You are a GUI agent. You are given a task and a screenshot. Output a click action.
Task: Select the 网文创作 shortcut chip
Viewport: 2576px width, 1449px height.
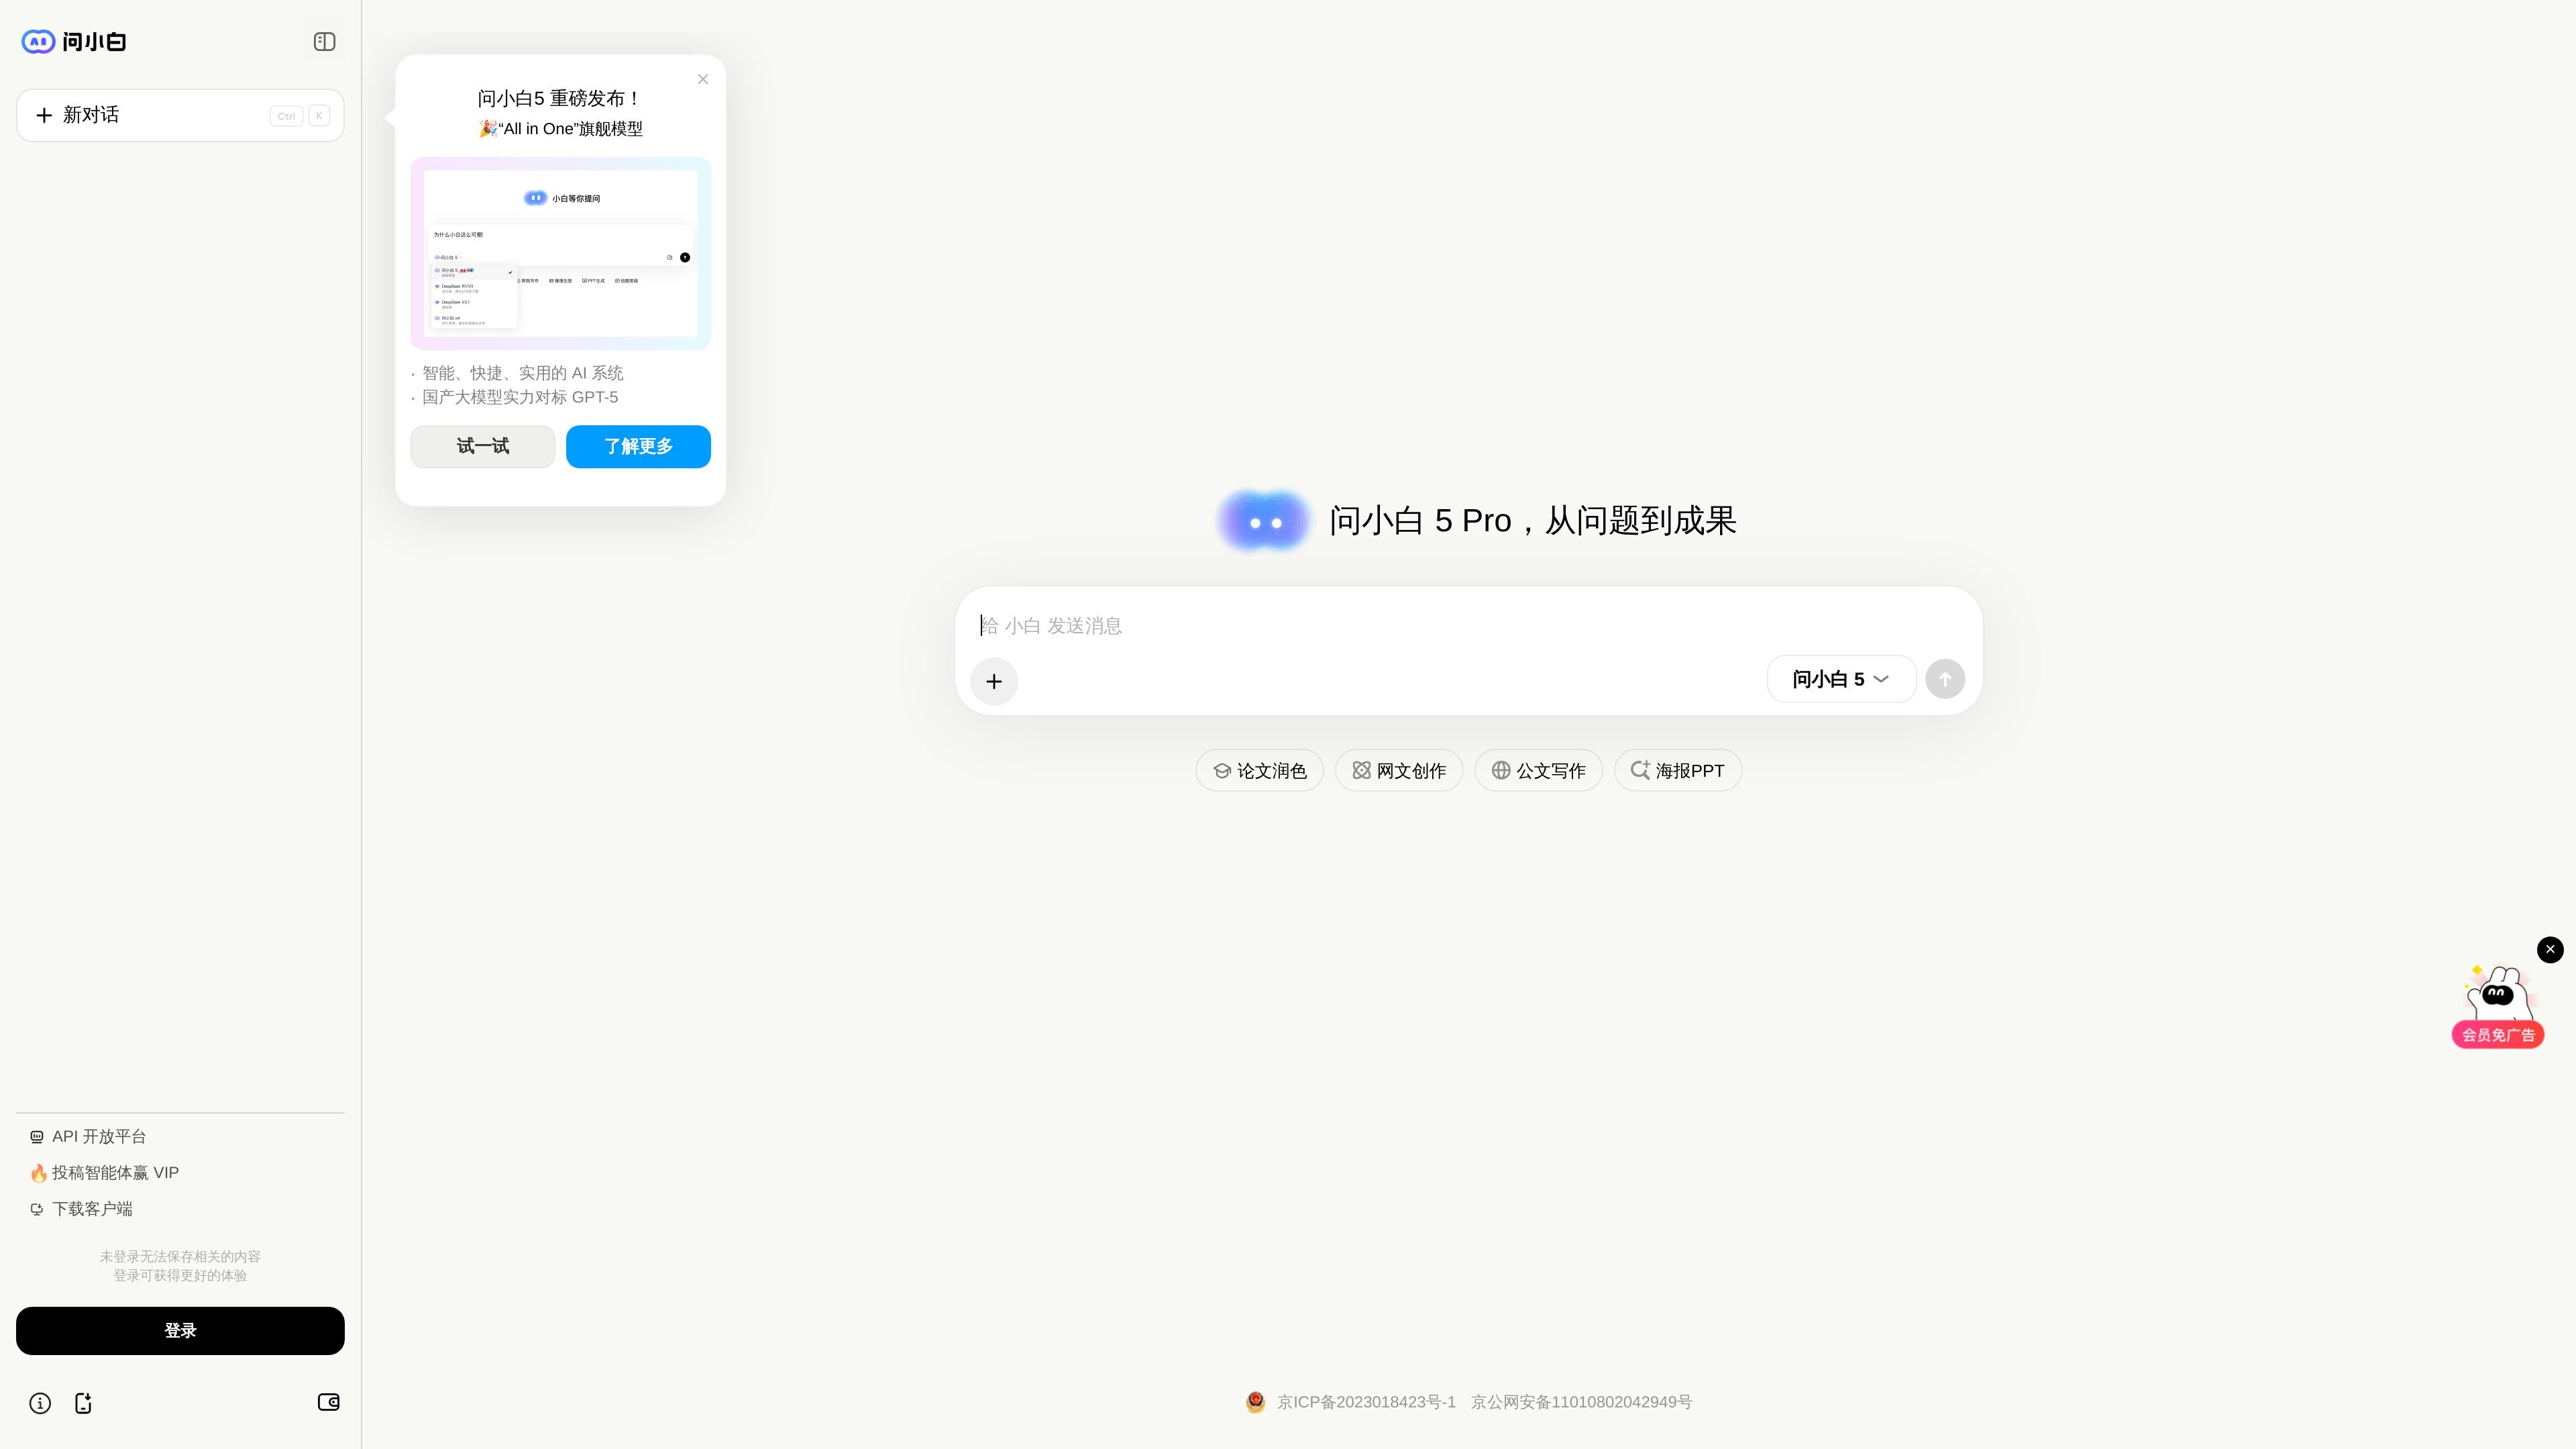coord(1399,770)
